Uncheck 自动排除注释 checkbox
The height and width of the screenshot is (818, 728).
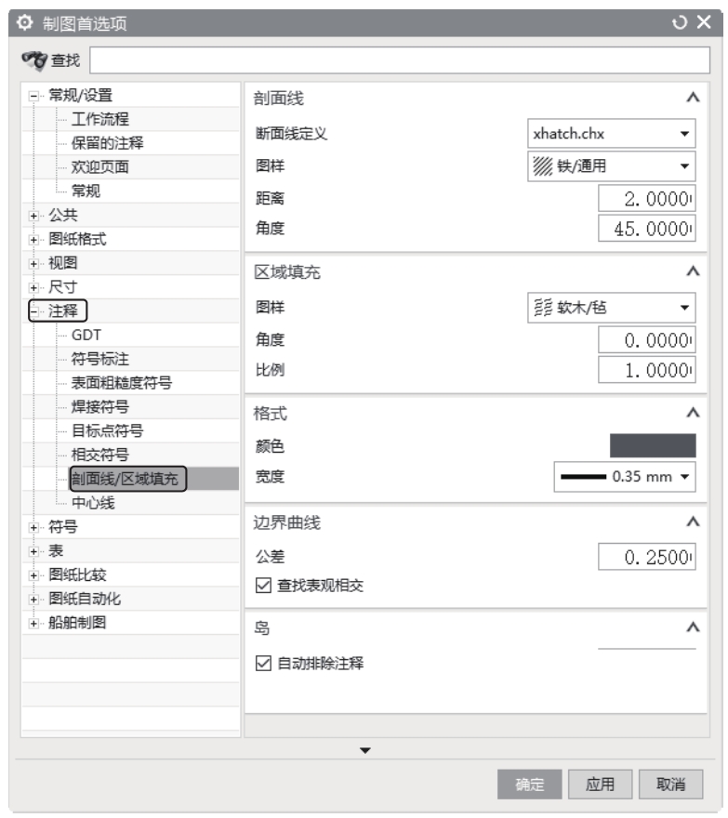point(263,664)
